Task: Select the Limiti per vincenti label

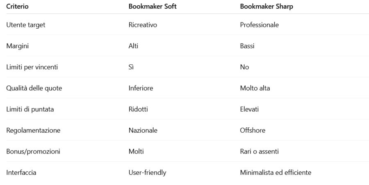Action: 32,67
